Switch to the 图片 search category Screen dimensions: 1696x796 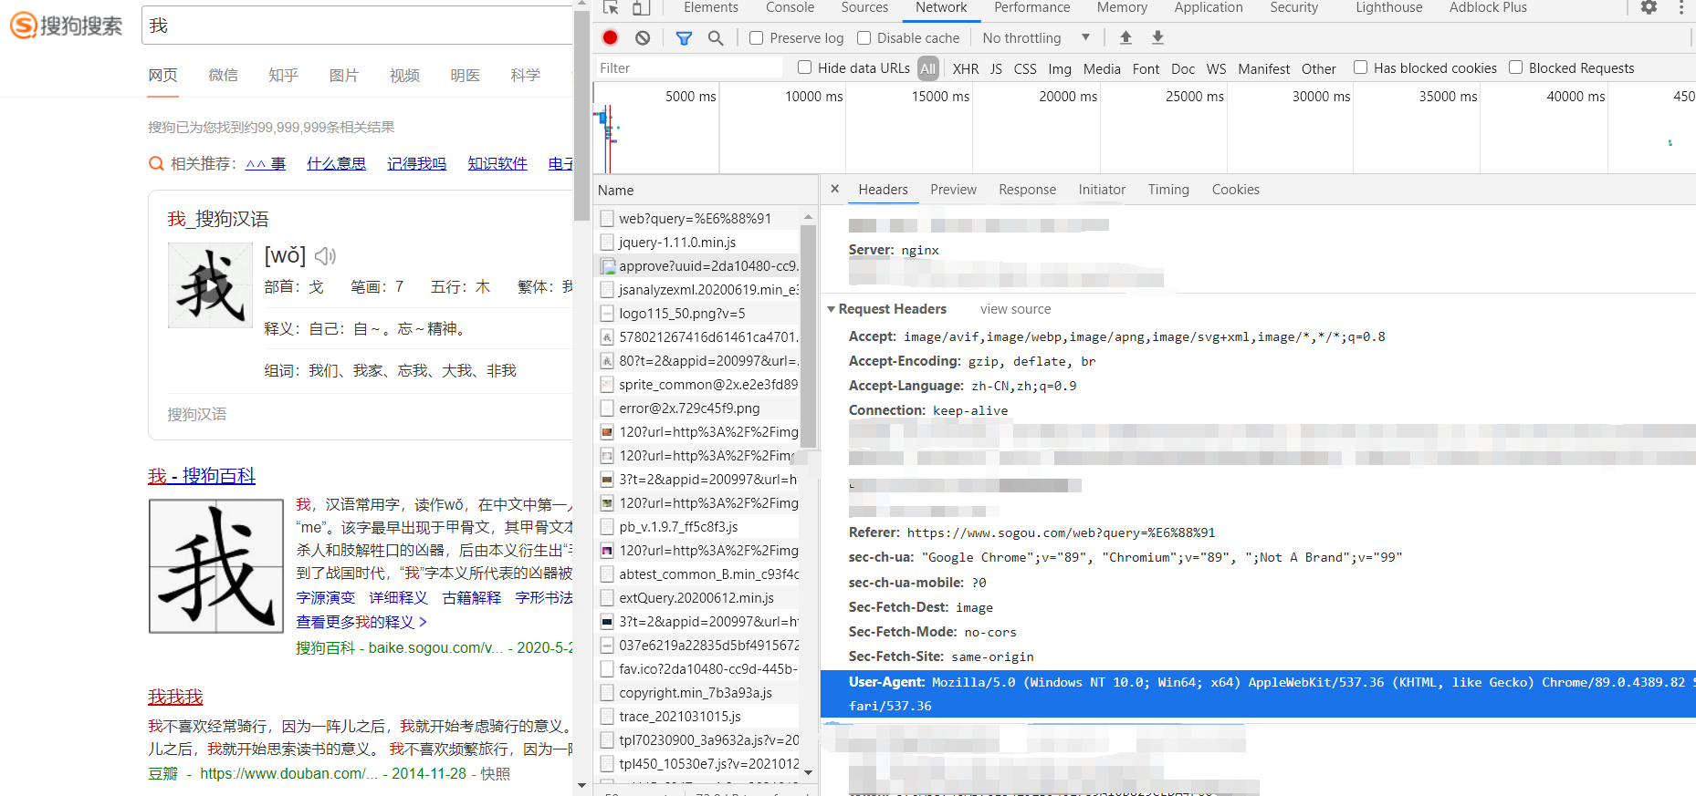(343, 75)
